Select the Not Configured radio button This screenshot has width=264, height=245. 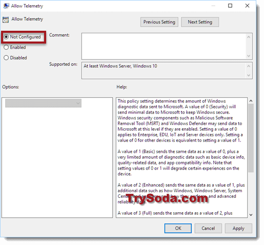[x=6, y=37]
